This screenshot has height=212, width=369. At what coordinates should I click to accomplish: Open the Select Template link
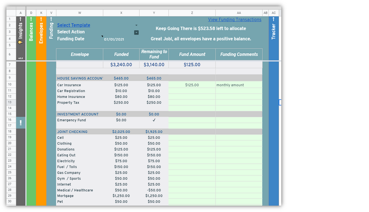pos(73,25)
